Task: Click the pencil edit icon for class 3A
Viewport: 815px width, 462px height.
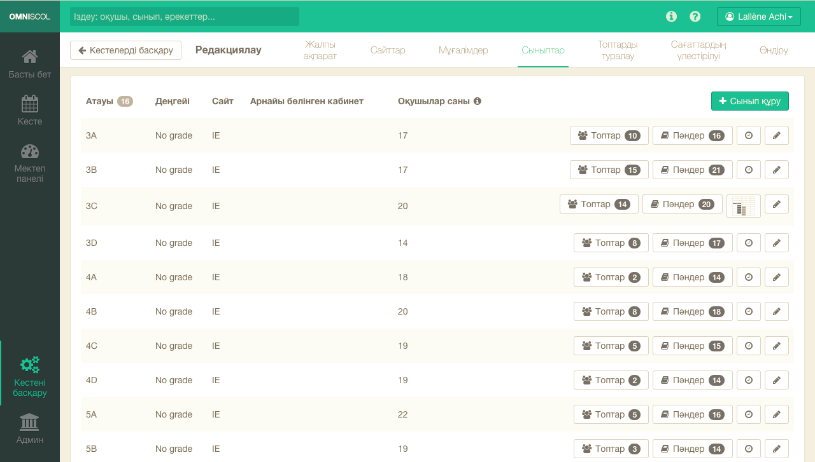Action: [776, 135]
